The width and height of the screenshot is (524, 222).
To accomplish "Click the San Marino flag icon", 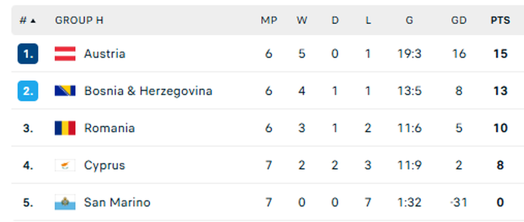I will [x=65, y=202].
